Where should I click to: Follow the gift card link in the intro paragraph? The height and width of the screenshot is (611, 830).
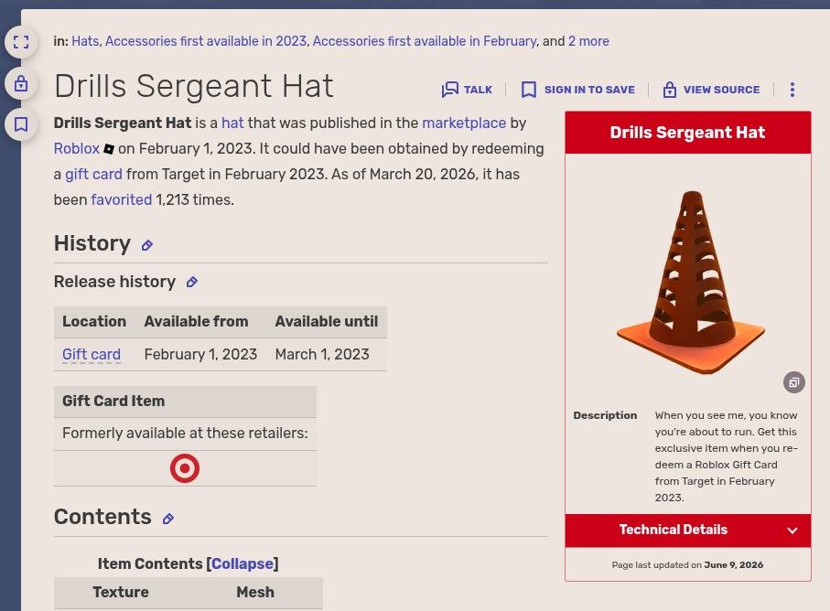93,175
